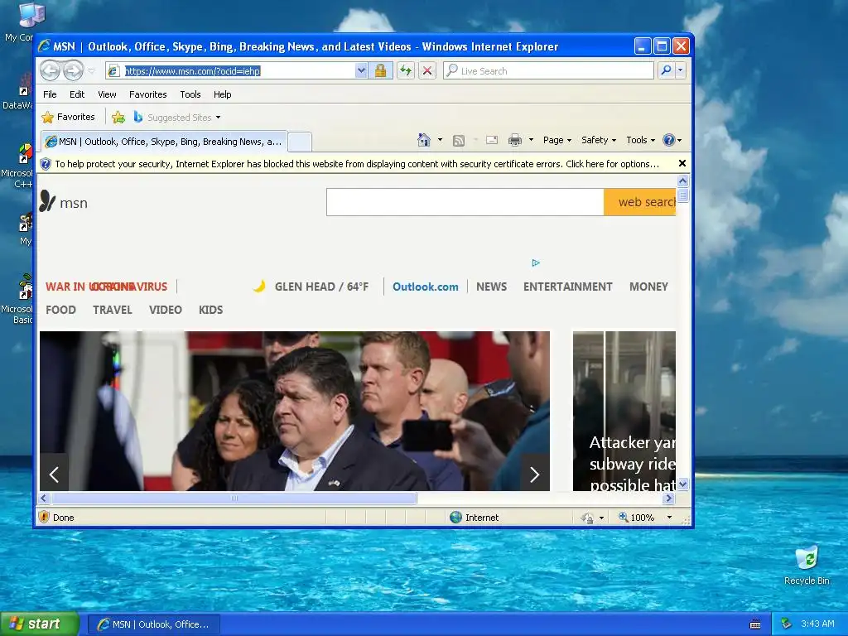Click the security information bar message

[356, 164]
